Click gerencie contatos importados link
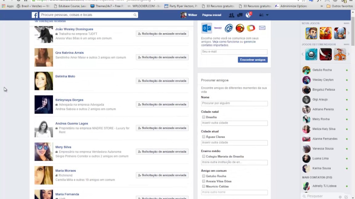This screenshot has height=199, width=355. coord(229,43)
